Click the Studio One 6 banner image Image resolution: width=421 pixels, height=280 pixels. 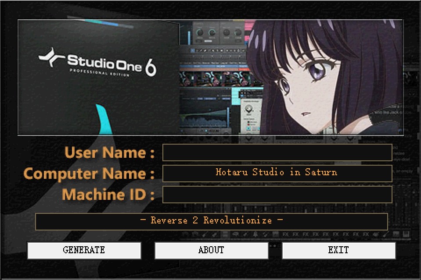(x=211, y=77)
